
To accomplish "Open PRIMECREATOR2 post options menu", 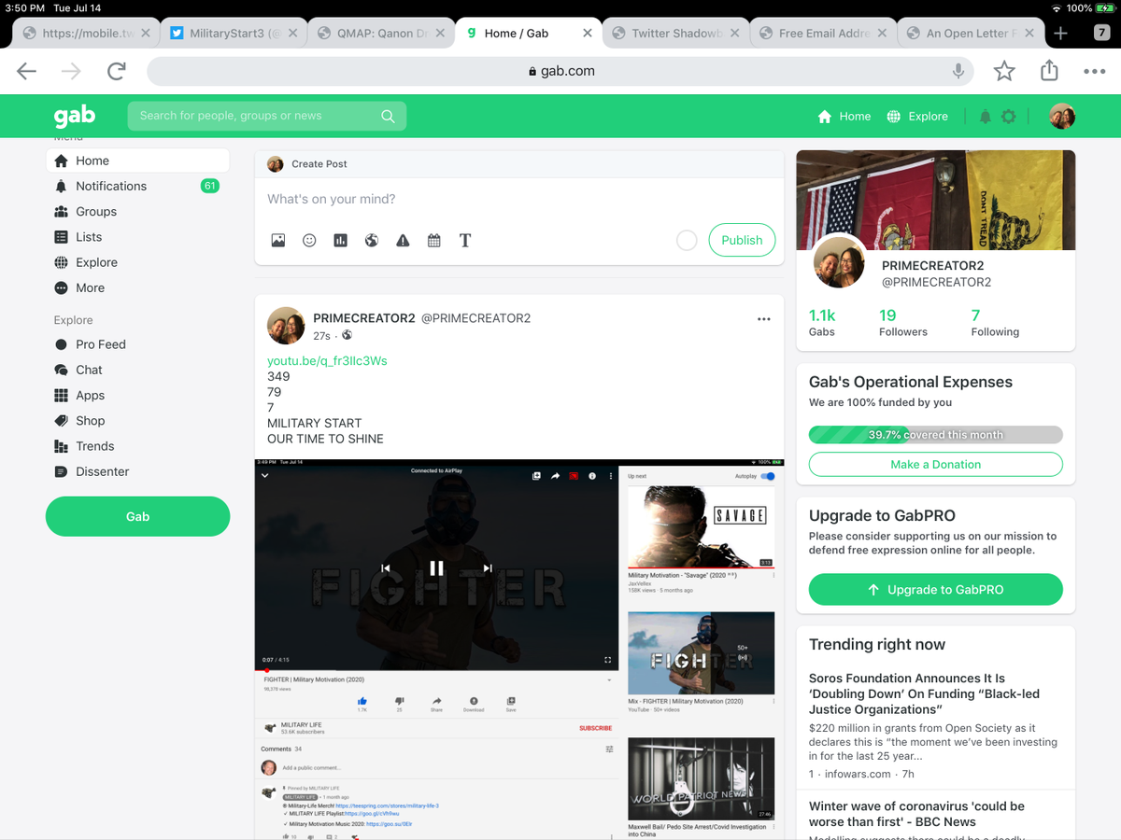I will click(764, 319).
